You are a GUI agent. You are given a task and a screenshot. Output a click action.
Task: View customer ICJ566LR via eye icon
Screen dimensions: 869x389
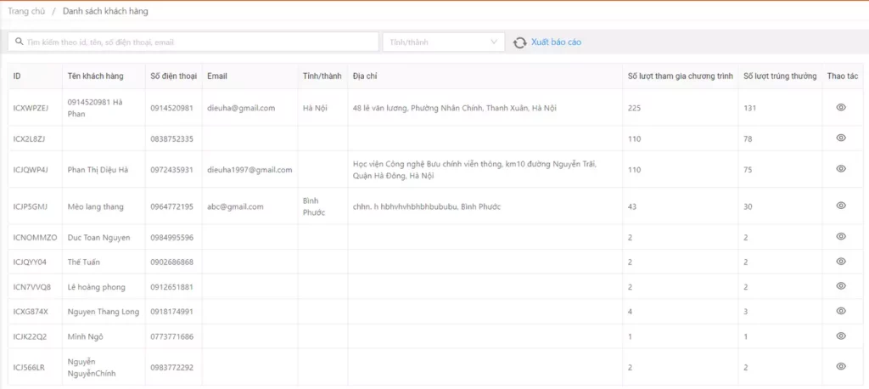(841, 367)
